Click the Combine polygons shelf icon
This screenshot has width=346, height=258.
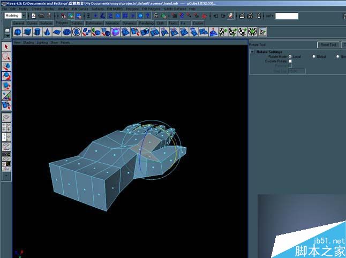click(x=86, y=32)
